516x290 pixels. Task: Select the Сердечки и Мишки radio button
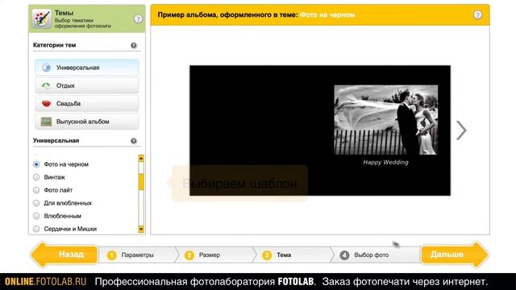click(36, 229)
